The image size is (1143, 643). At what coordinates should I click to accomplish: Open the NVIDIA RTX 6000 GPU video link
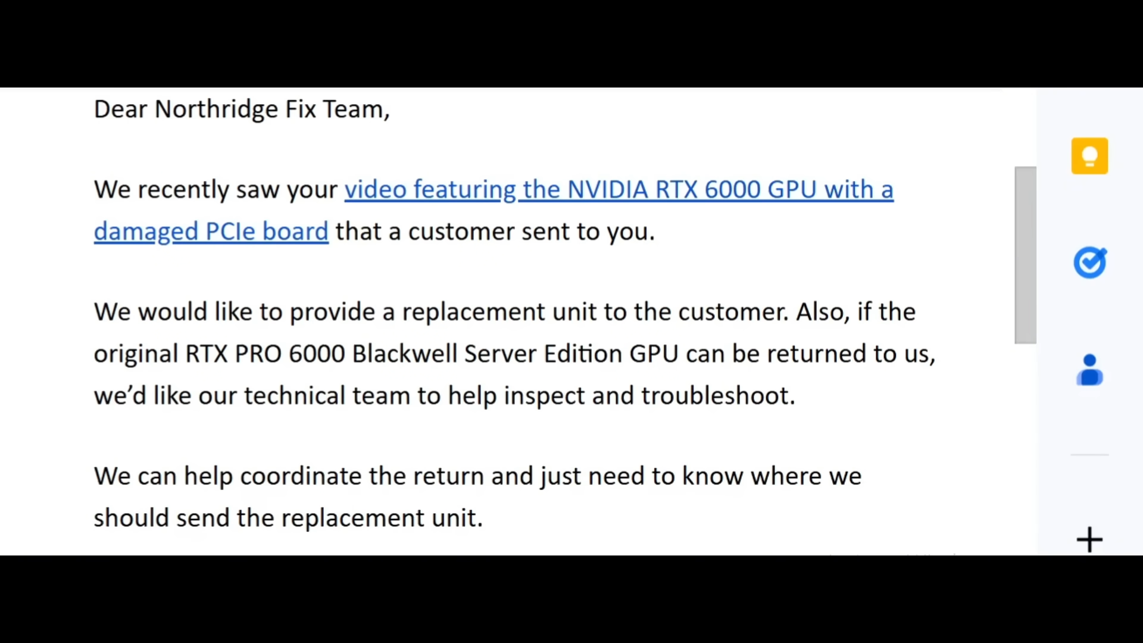[619, 189]
